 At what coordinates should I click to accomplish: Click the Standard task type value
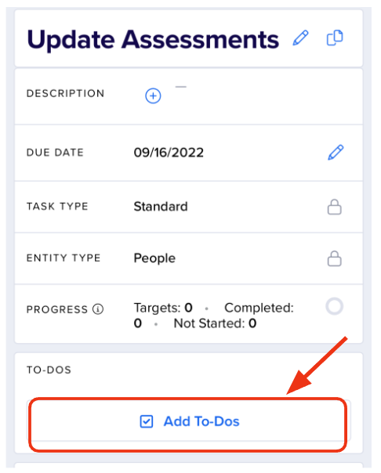161,207
